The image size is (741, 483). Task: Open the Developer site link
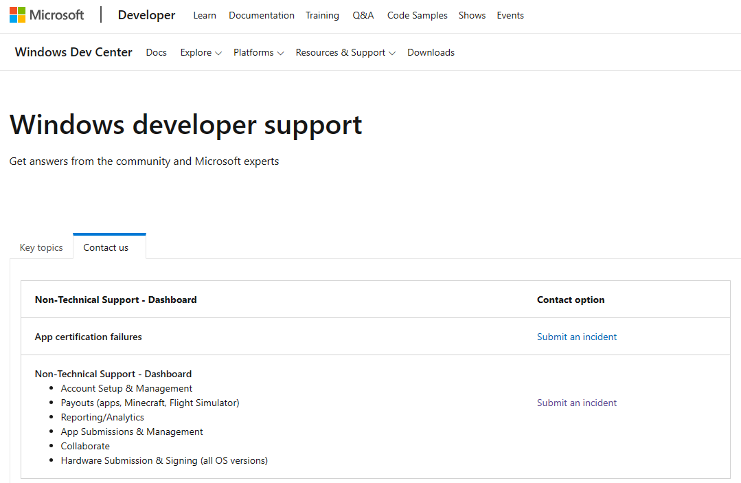pyautogui.click(x=146, y=15)
